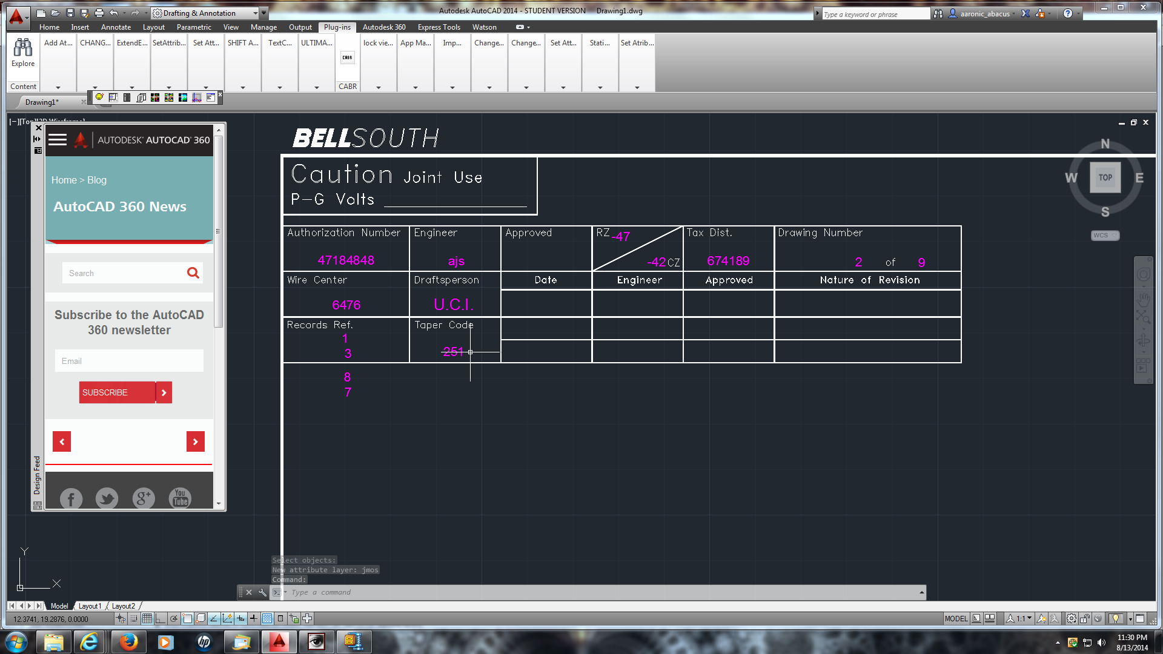Toggle Ortho Mode in status bar
The height and width of the screenshot is (654, 1163).
click(x=160, y=618)
